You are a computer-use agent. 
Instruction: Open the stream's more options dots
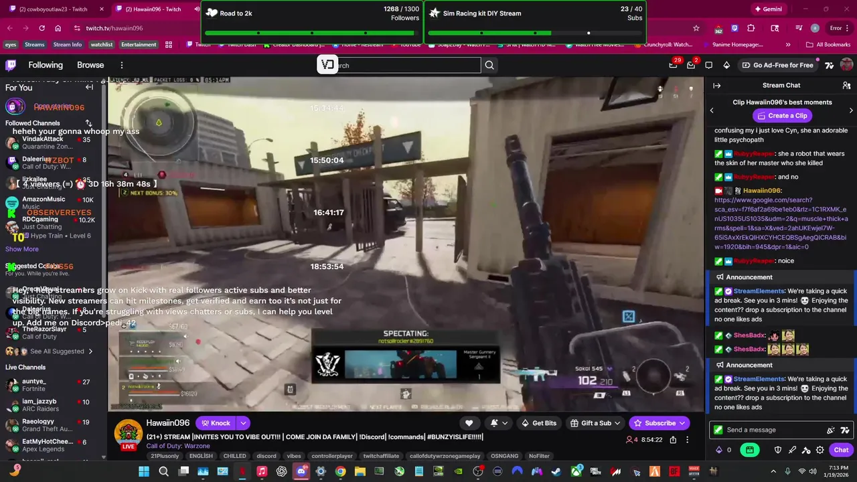[x=688, y=440]
